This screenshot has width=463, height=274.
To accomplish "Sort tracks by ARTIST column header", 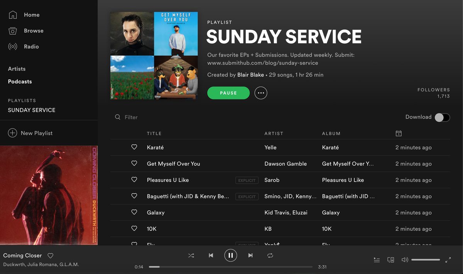I will [274, 133].
